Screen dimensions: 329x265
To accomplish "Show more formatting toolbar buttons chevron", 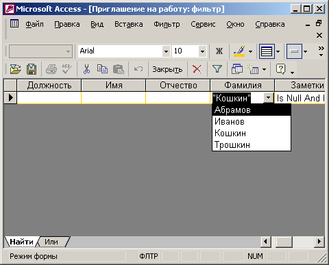I will (x=321, y=51).
